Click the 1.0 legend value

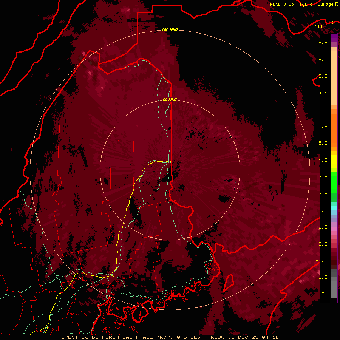[x=323, y=227]
